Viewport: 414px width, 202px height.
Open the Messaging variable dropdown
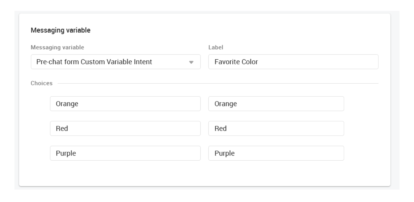pyautogui.click(x=115, y=62)
